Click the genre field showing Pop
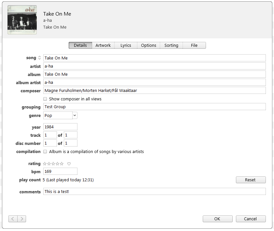Viewport: 274px width, 231px height. click(x=58, y=115)
